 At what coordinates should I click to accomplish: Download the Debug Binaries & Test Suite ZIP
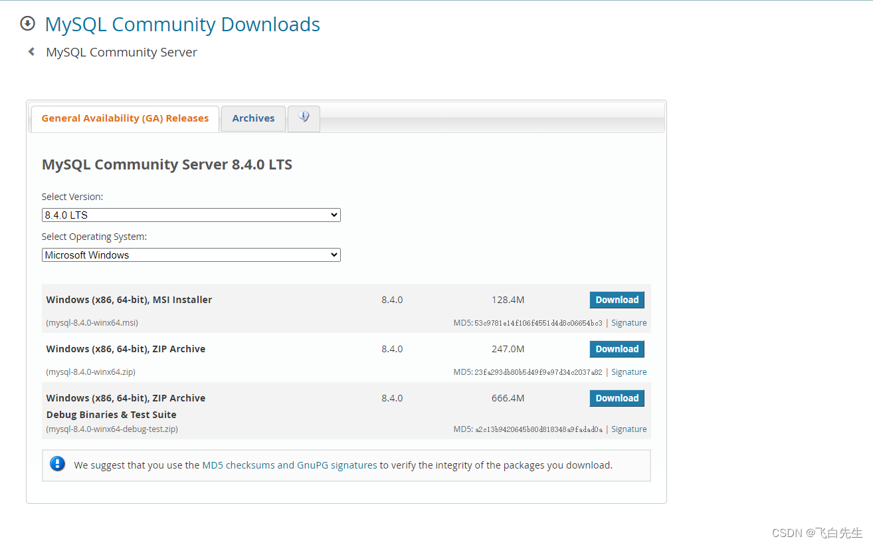(x=617, y=398)
